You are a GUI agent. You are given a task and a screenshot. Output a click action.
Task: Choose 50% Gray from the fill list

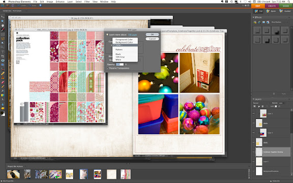point(120,57)
